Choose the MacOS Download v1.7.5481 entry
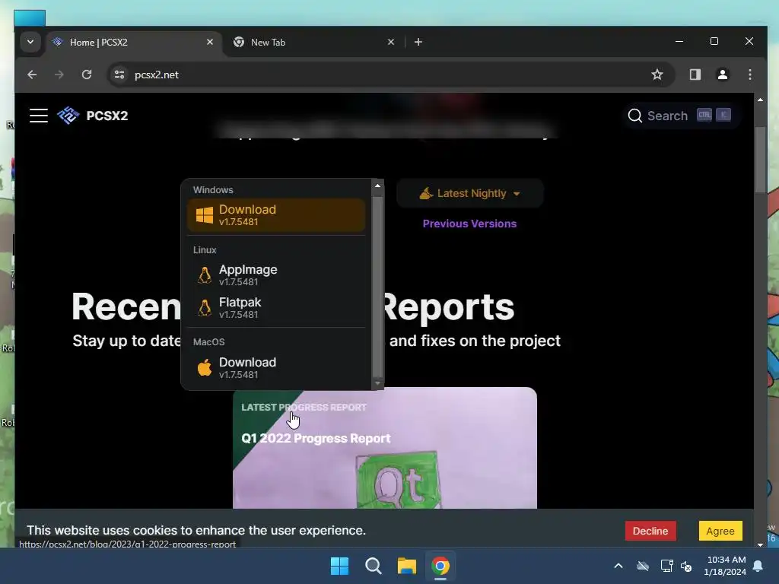Viewport: 779px width, 584px height. tap(276, 368)
